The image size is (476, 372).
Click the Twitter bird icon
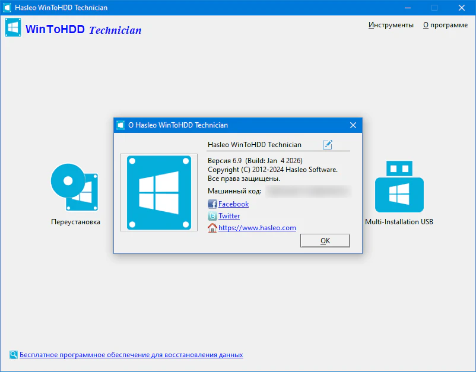tap(212, 216)
